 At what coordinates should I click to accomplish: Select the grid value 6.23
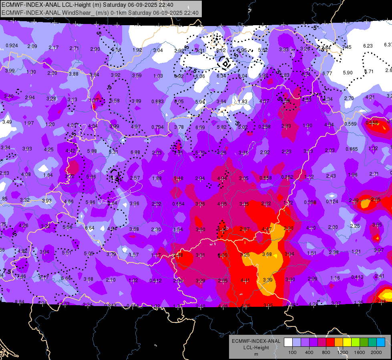pyautogui.click(x=368, y=46)
